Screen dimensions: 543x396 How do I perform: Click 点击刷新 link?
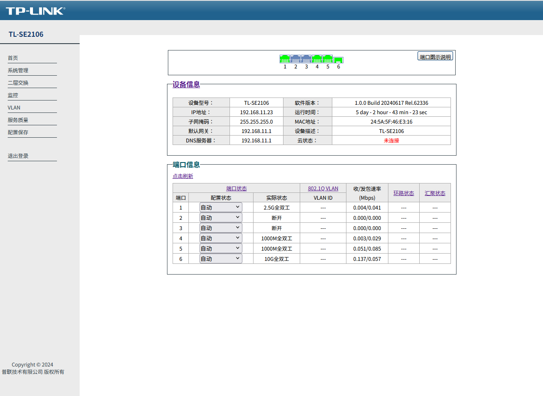183,176
